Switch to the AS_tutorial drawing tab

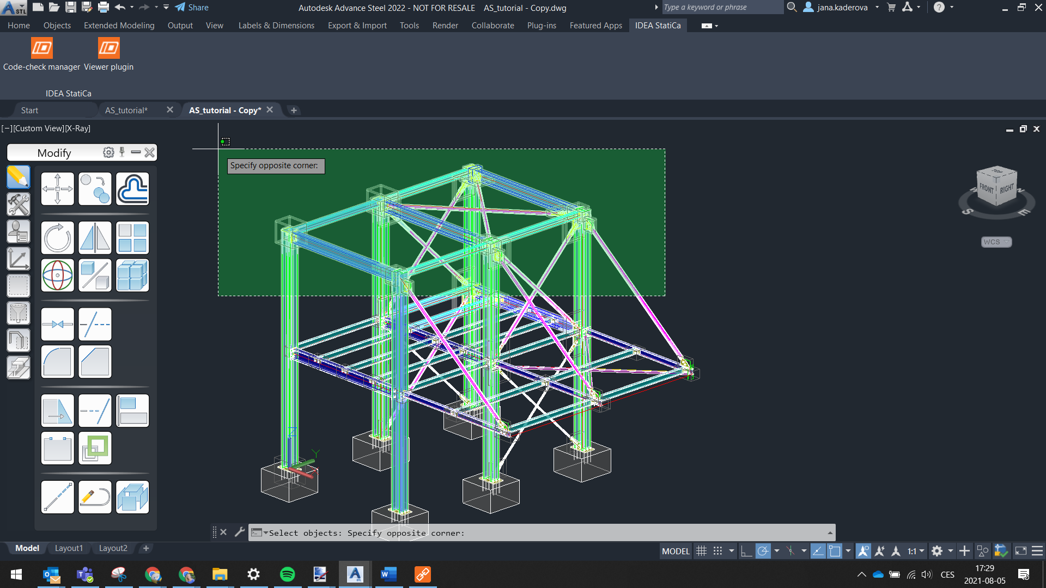click(126, 111)
